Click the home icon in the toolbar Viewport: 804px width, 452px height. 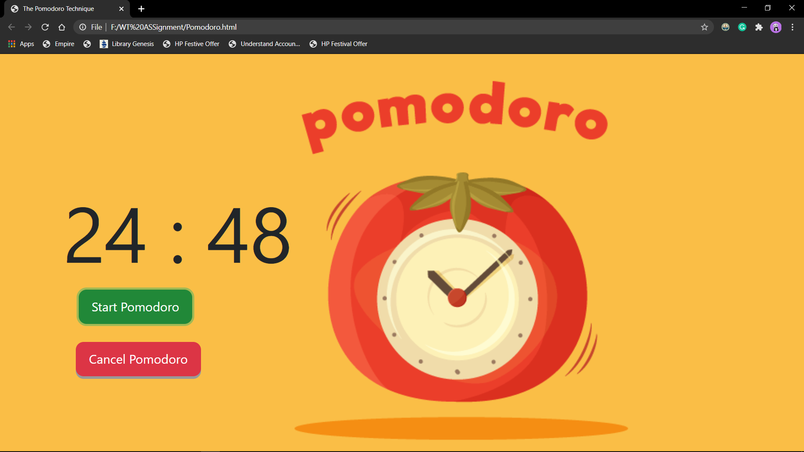click(x=62, y=27)
